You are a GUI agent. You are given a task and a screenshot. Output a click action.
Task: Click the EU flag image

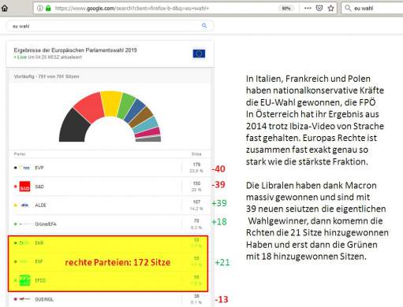pyautogui.click(x=199, y=54)
